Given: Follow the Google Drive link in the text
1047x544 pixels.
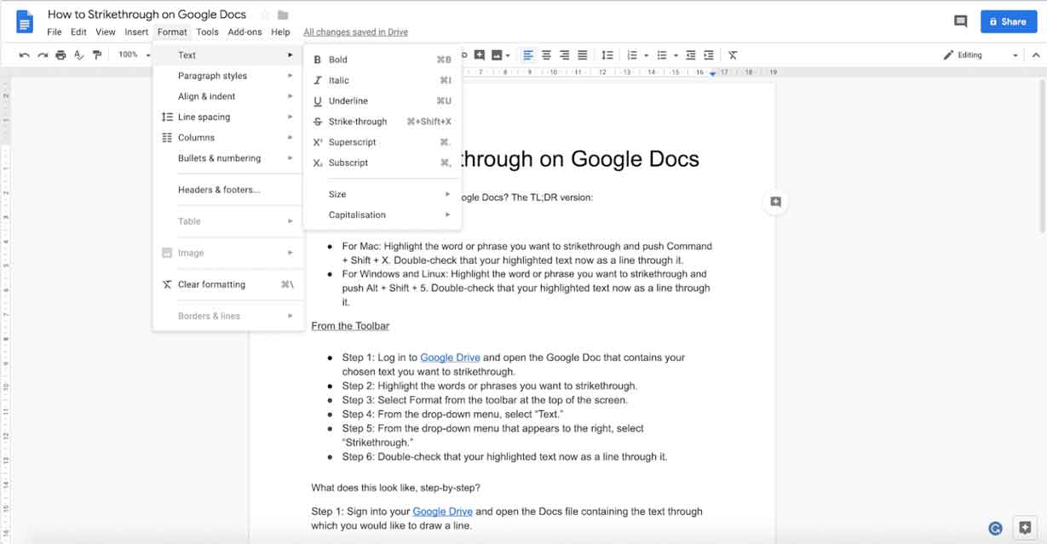Looking at the screenshot, I should 450,357.
